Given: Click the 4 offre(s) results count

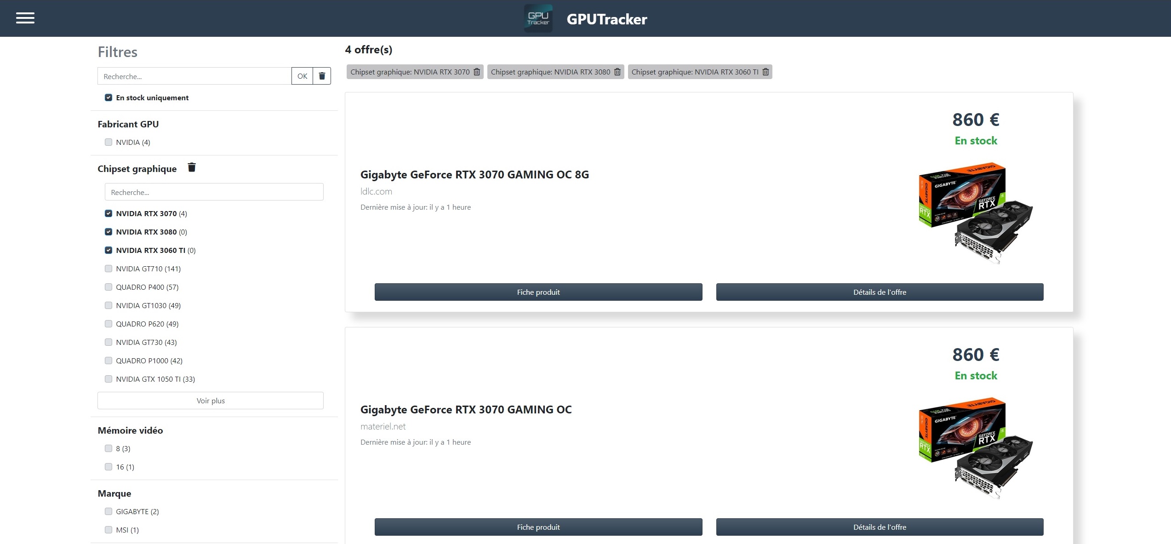Looking at the screenshot, I should click(369, 50).
